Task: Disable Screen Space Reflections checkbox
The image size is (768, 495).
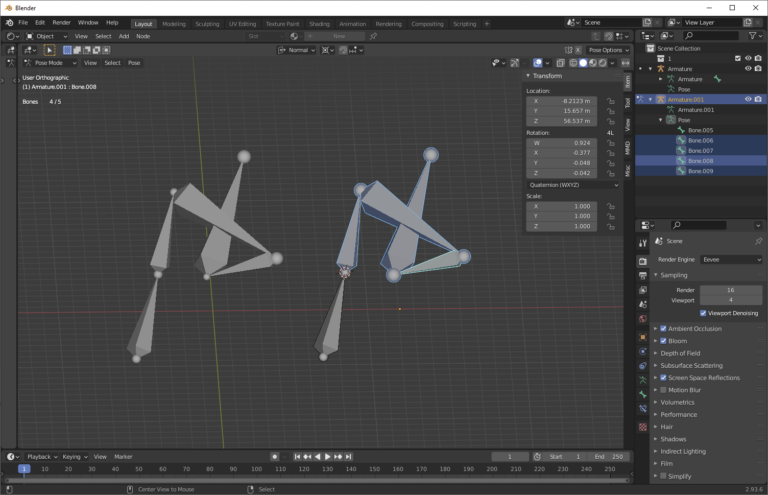Action: pos(663,378)
